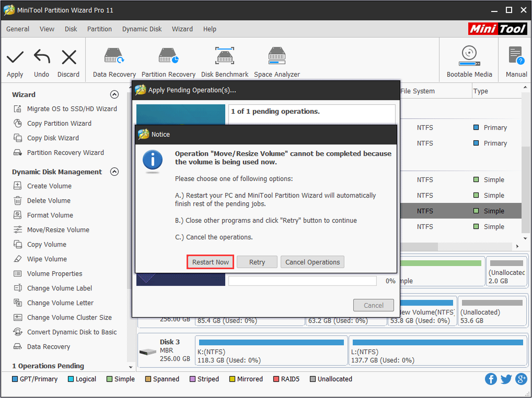
Task: Click the Discard X icon
Action: (x=69, y=57)
